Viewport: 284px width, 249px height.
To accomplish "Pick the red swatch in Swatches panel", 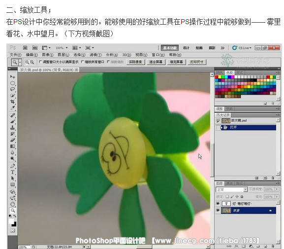I will click(x=217, y=77).
